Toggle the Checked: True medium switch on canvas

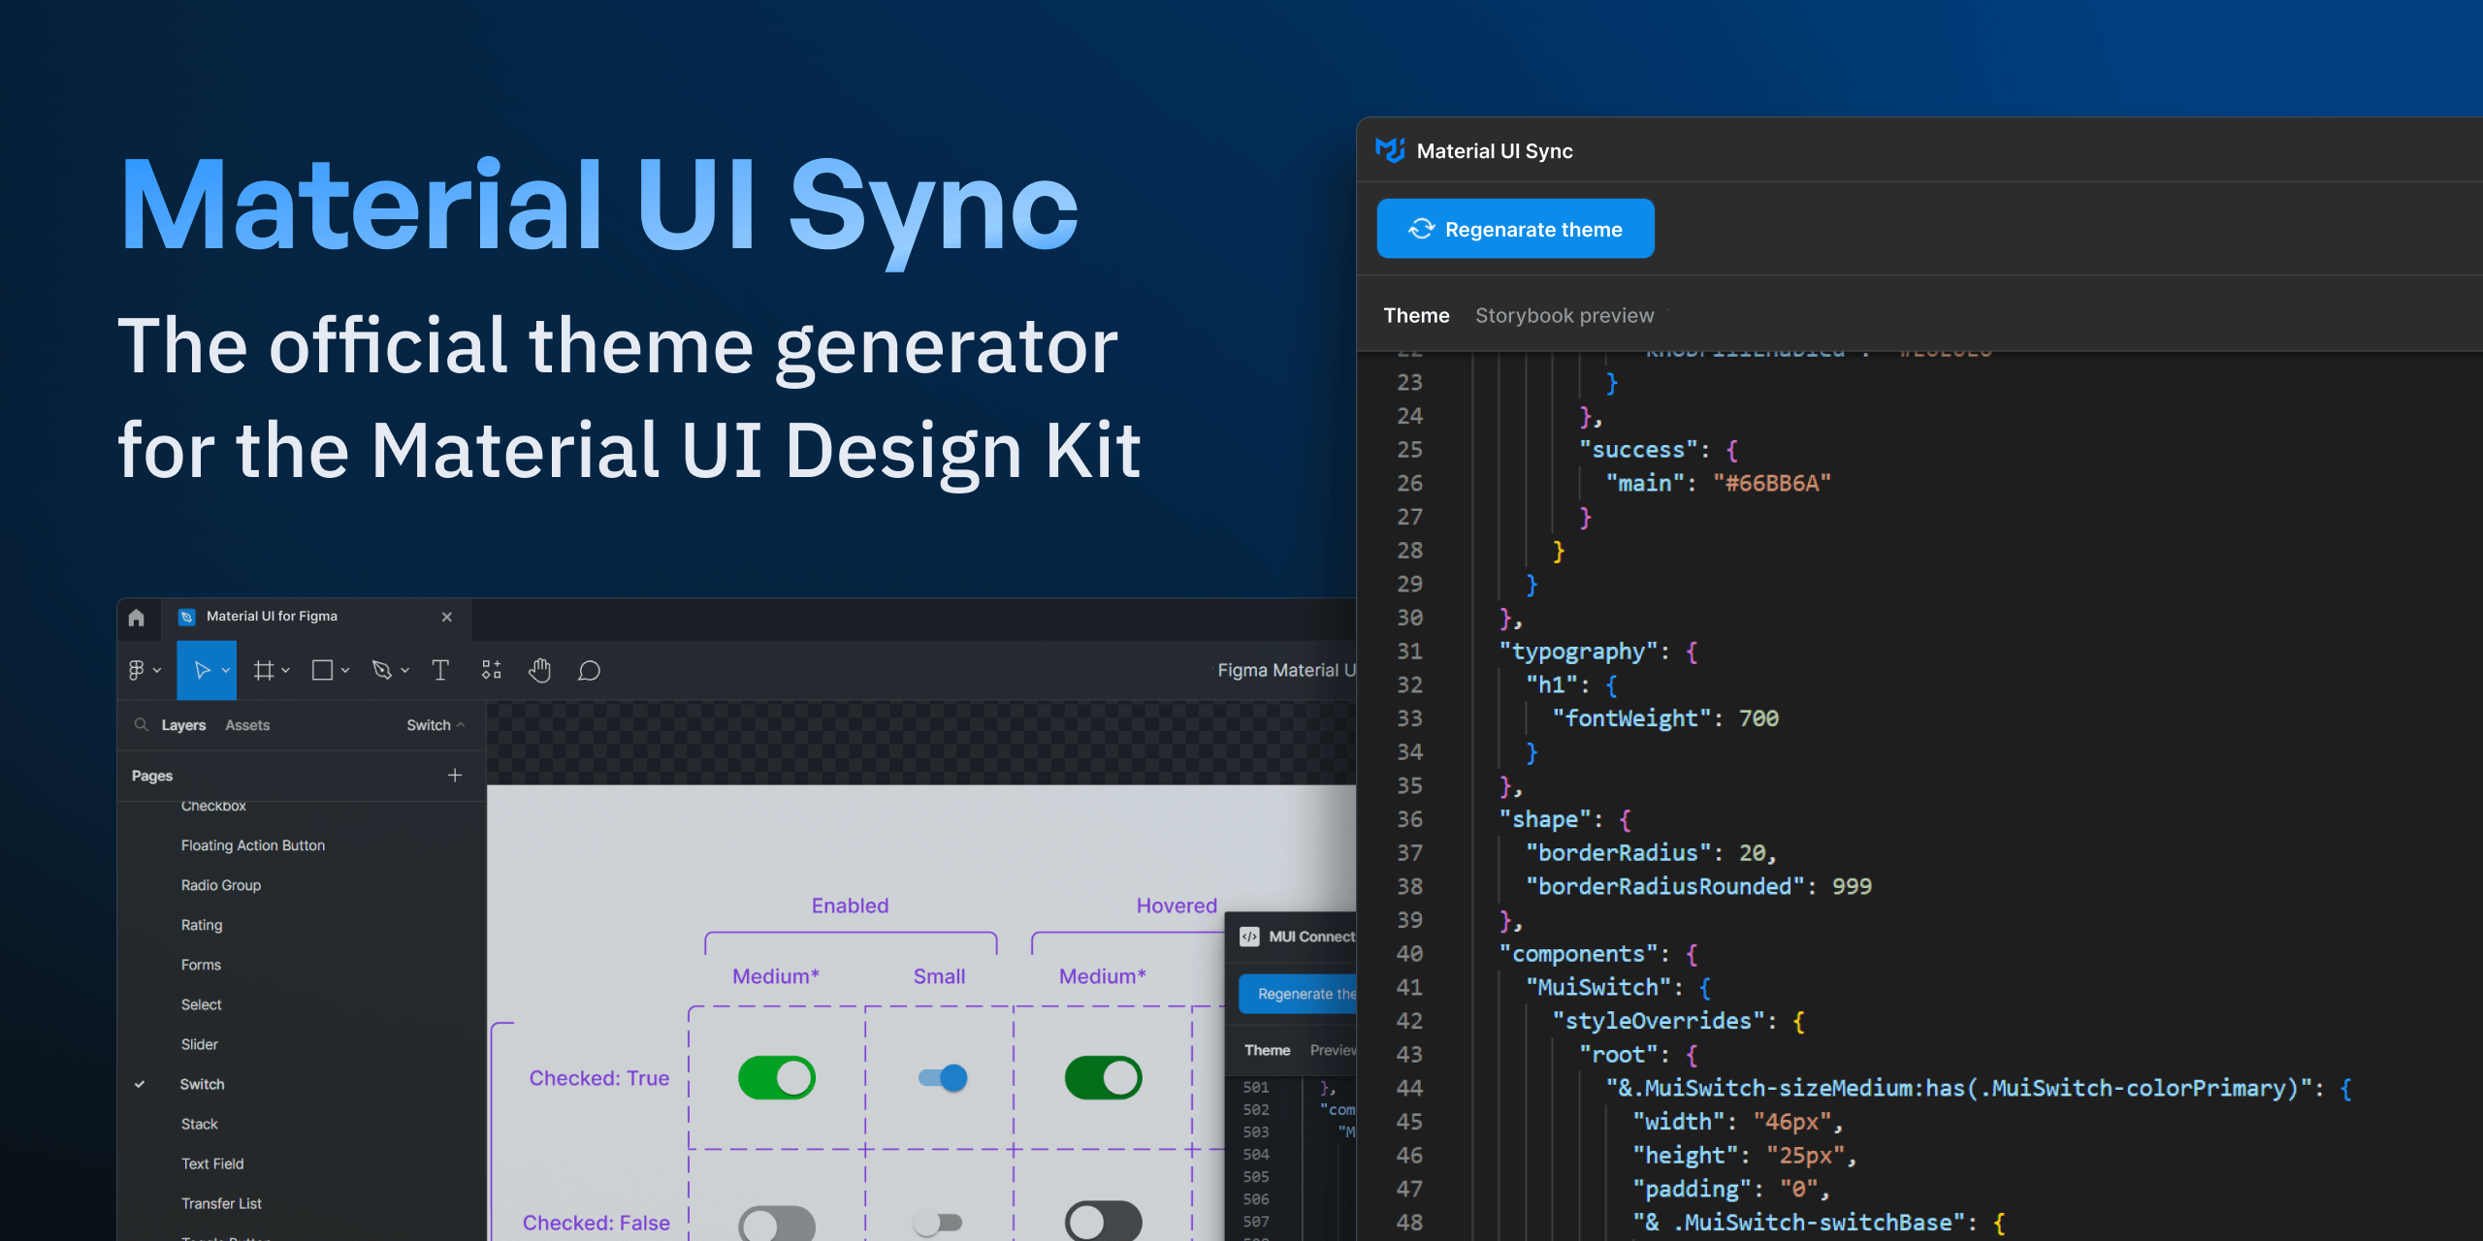[x=776, y=1077]
